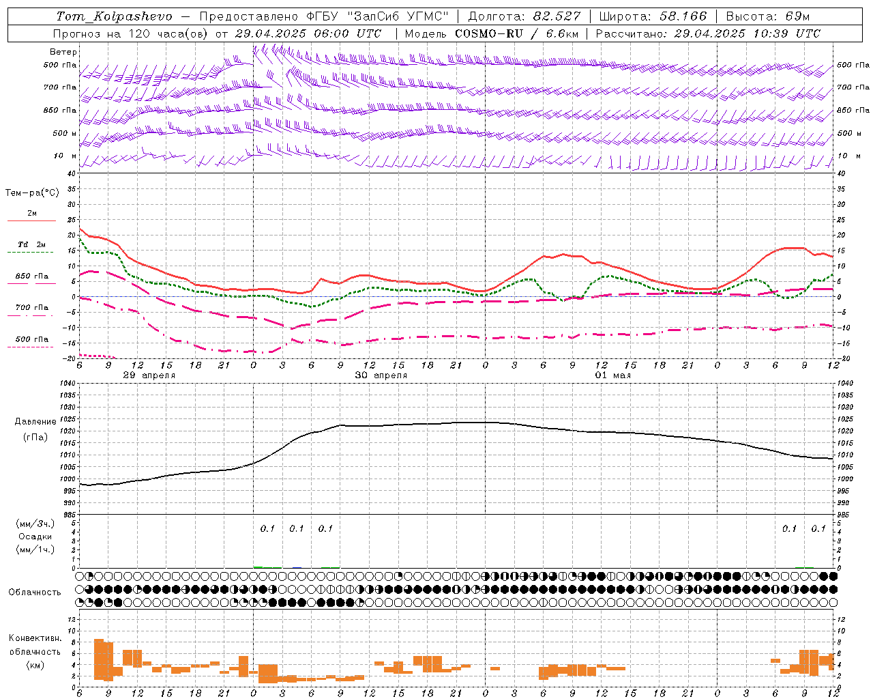Image resolution: width=873 pixels, height=699 pixels.
Task: Click the Тем-ра(°C) temperature axis title
Action: (33, 193)
